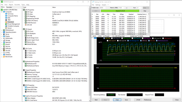
Task: Switch to the Favorites tab
Action: [x=9, y=7]
